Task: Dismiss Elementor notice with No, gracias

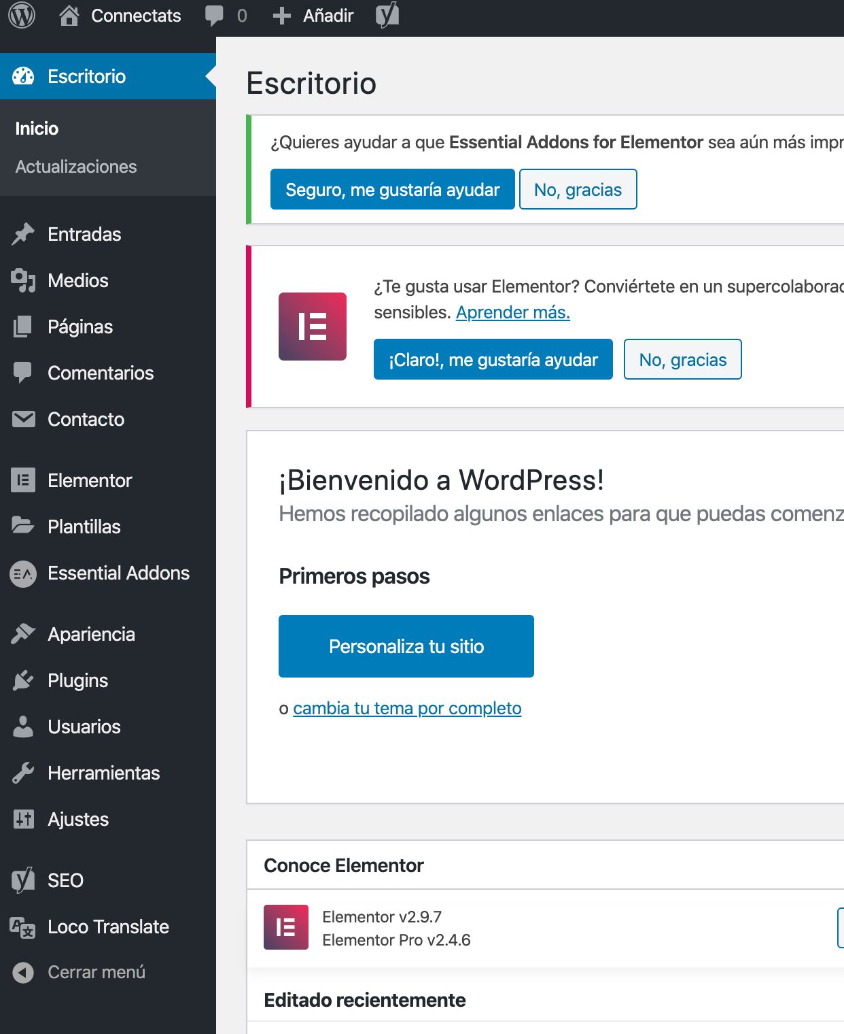Action: click(683, 359)
